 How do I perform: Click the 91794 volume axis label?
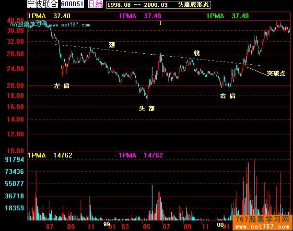pos(14,159)
